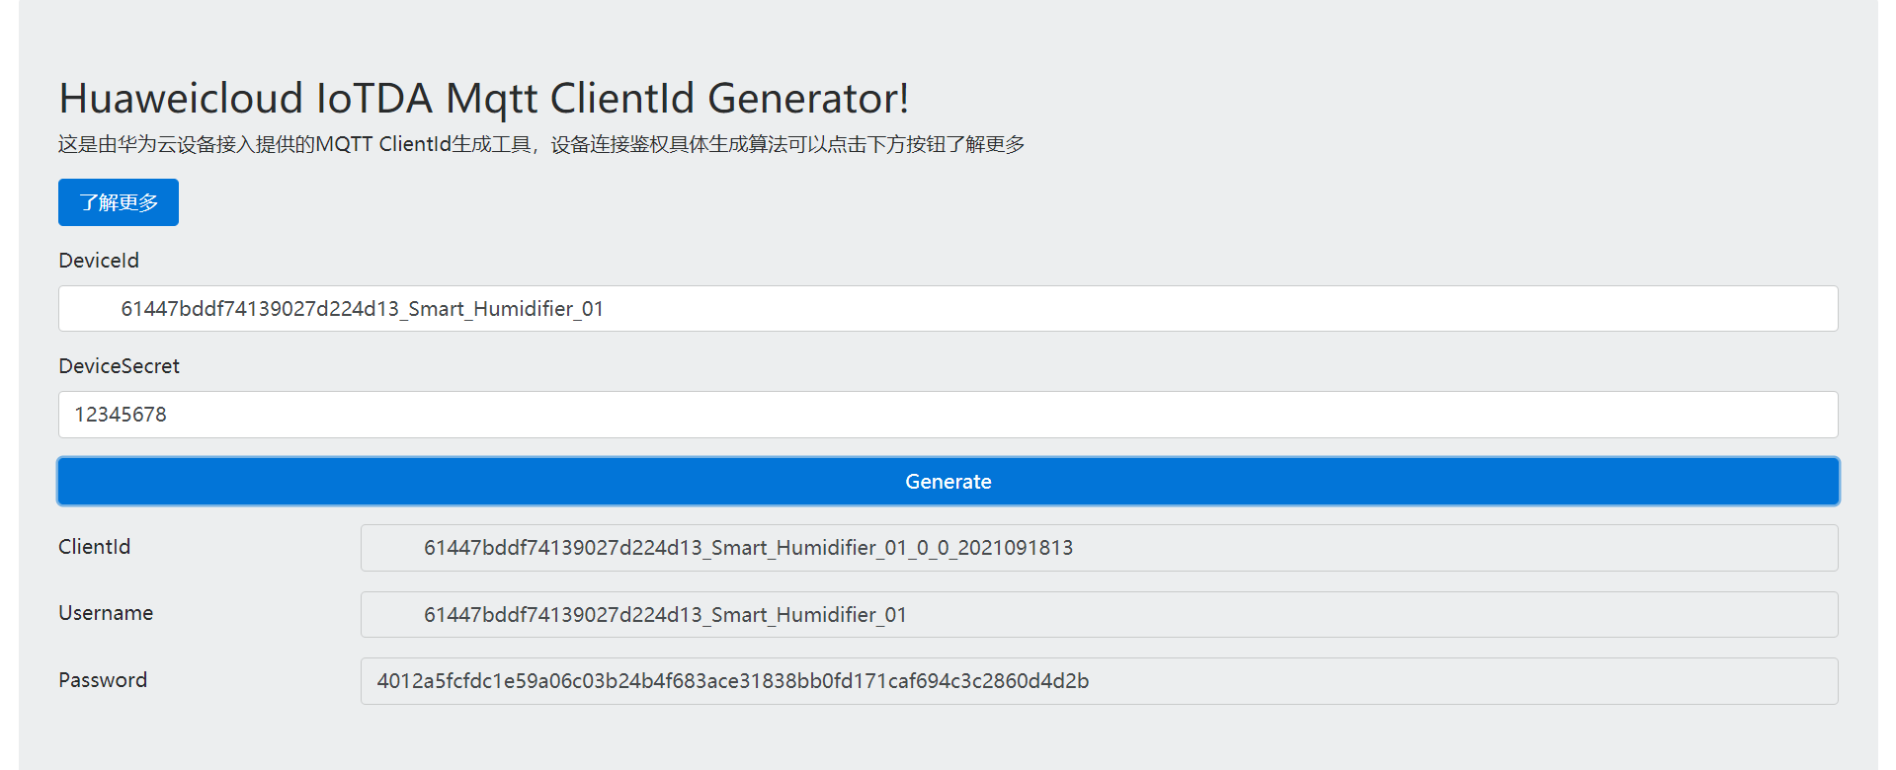The image size is (1896, 770).
Task: Focus the DeviceId input field
Action: pos(947,309)
